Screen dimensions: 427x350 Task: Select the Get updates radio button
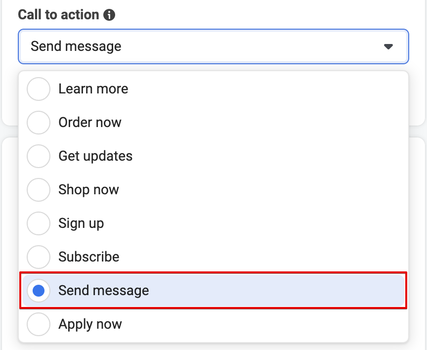(x=39, y=156)
